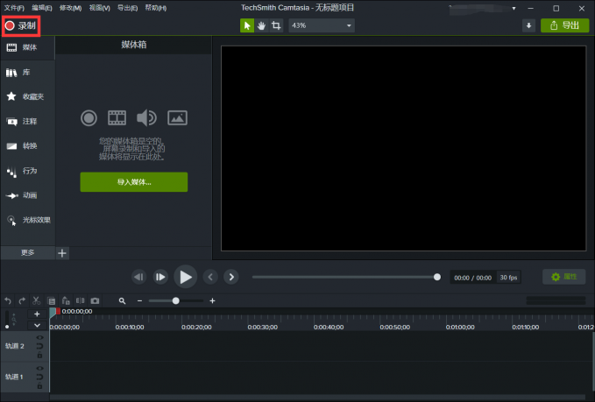Click the timeline playhead marker
The image size is (595, 402).
pos(54,312)
